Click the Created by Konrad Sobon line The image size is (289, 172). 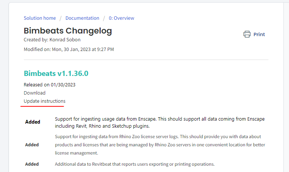tap(52, 40)
